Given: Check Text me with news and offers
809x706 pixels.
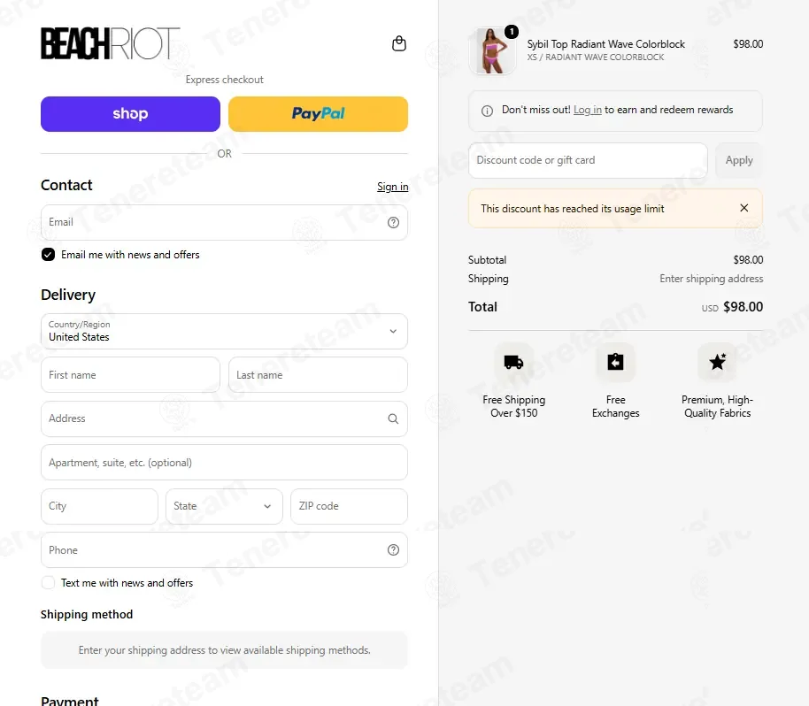Looking at the screenshot, I should coord(48,583).
